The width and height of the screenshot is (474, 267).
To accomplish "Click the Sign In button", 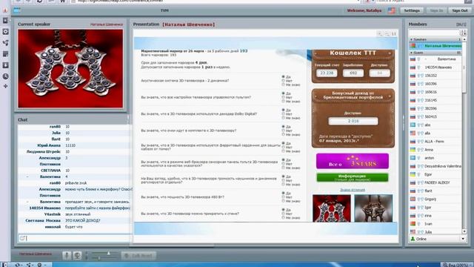I will (436, 10).
